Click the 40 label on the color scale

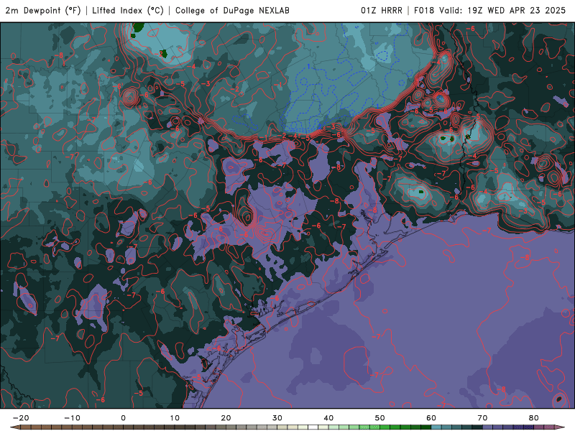click(x=328, y=418)
